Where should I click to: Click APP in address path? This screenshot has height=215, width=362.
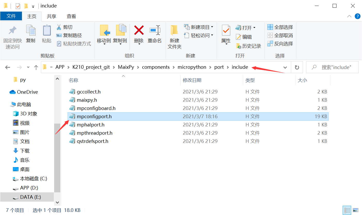(x=60, y=67)
